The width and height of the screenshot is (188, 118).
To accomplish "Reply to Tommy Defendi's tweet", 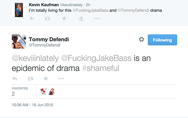I will (x=15, y=78).
